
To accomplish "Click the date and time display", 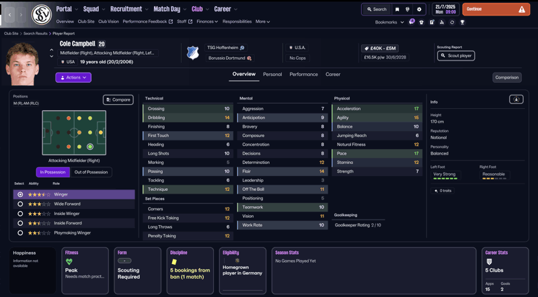I will click(445, 9).
